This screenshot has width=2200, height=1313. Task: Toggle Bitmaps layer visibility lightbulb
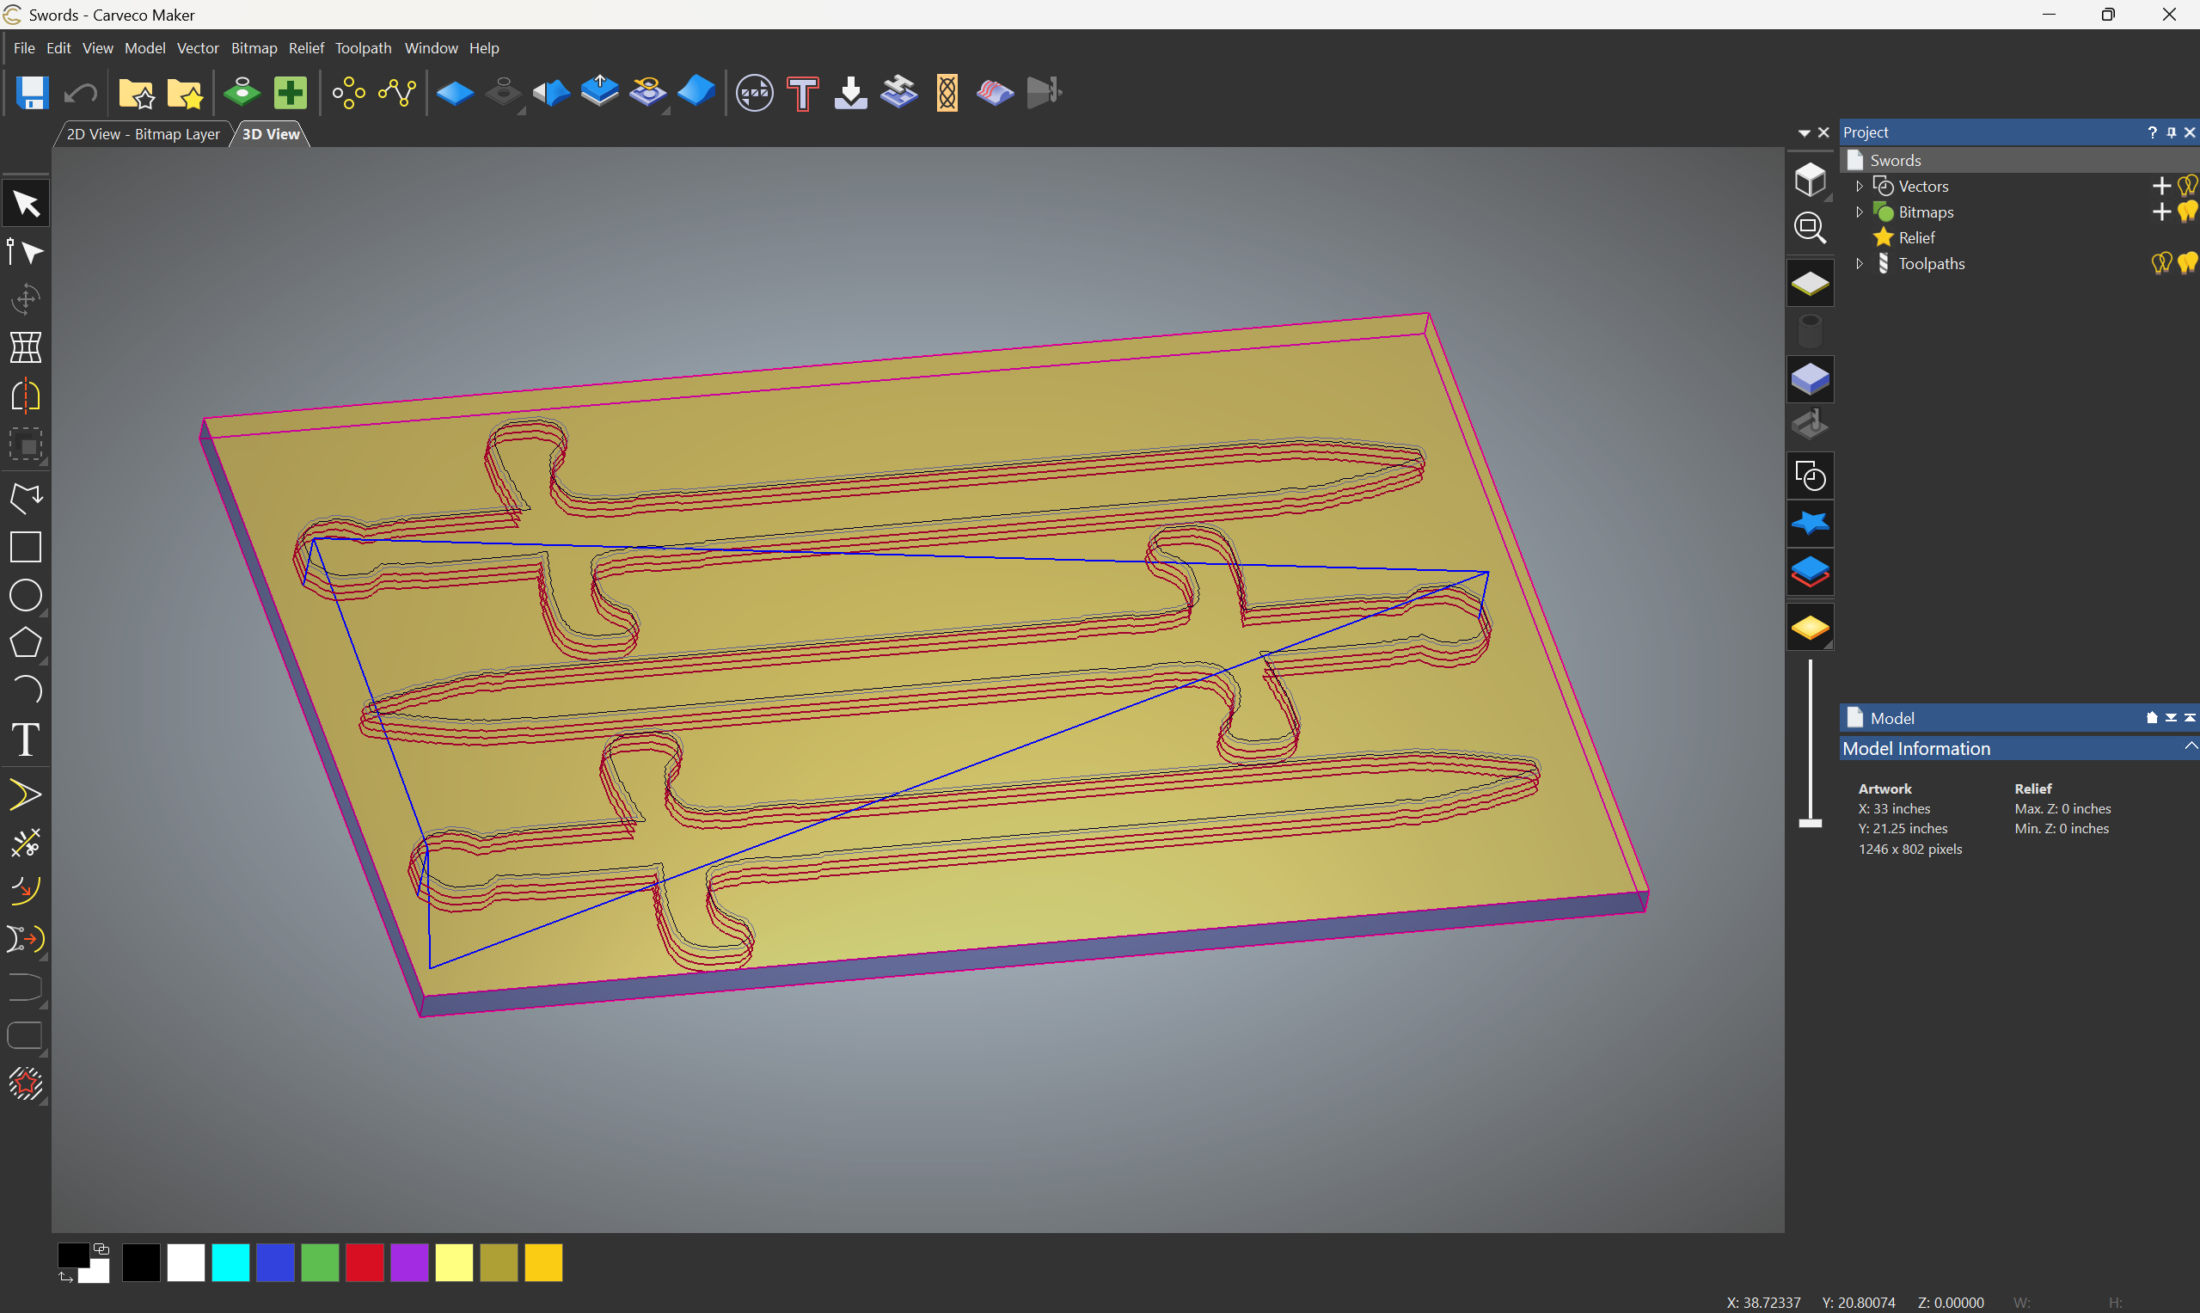point(2188,212)
